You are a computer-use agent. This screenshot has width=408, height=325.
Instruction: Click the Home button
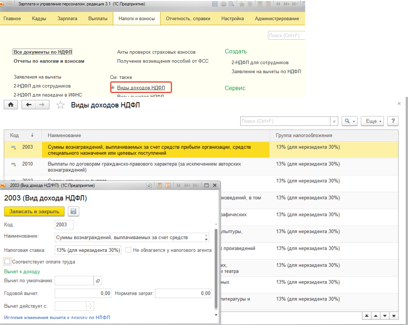[11, 105]
